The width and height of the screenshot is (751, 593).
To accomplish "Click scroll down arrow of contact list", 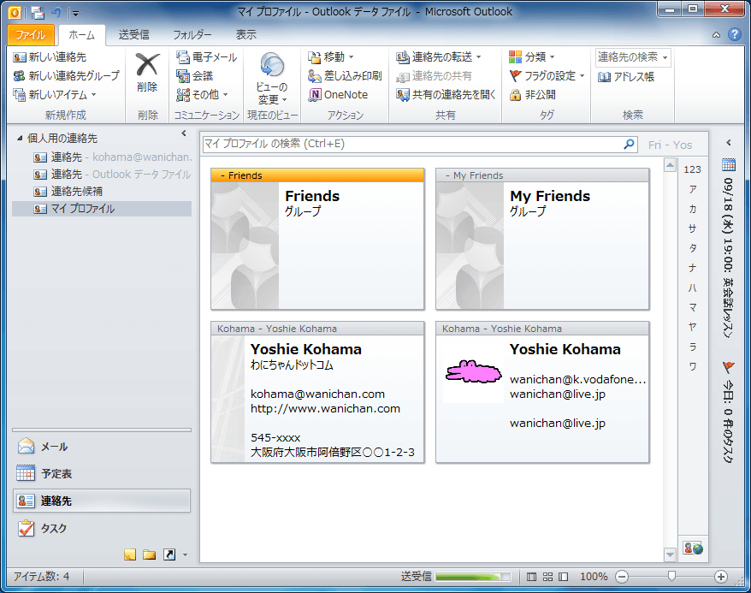I will 670,555.
